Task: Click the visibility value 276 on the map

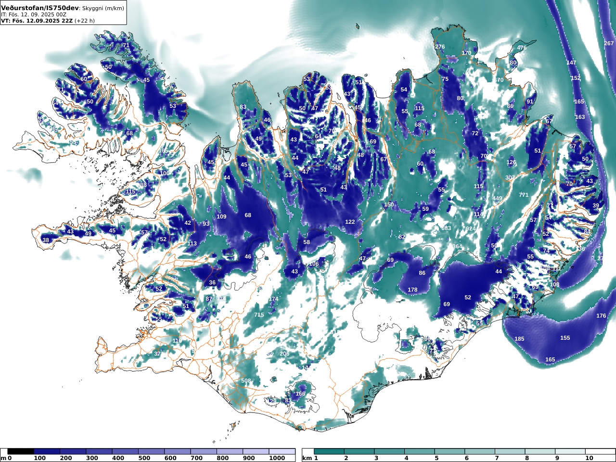Action: click(x=440, y=47)
